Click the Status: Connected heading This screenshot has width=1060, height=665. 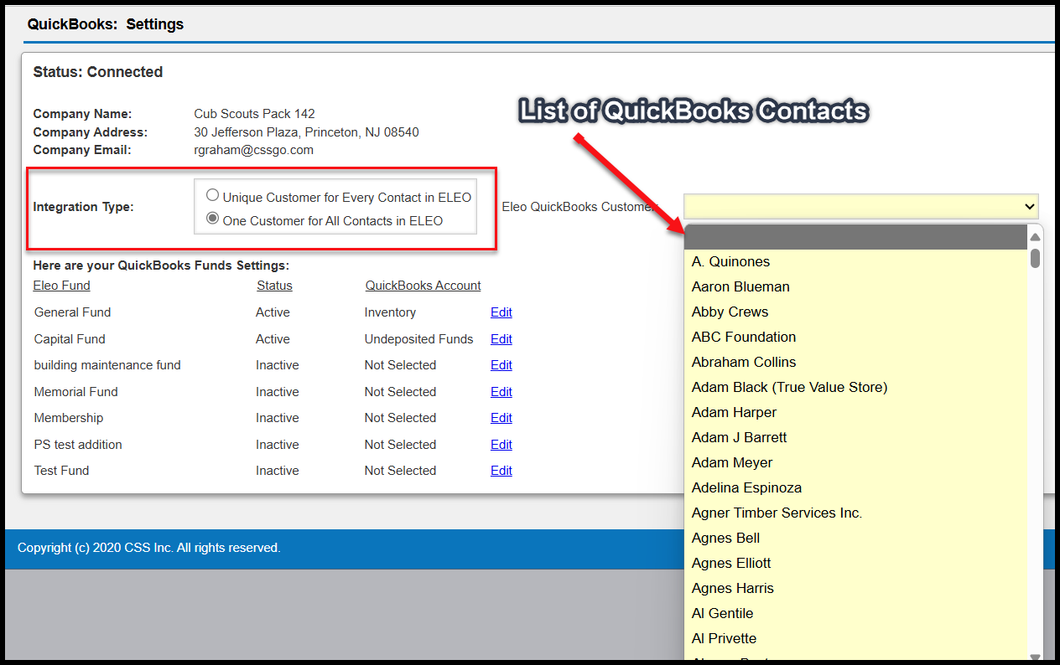98,72
